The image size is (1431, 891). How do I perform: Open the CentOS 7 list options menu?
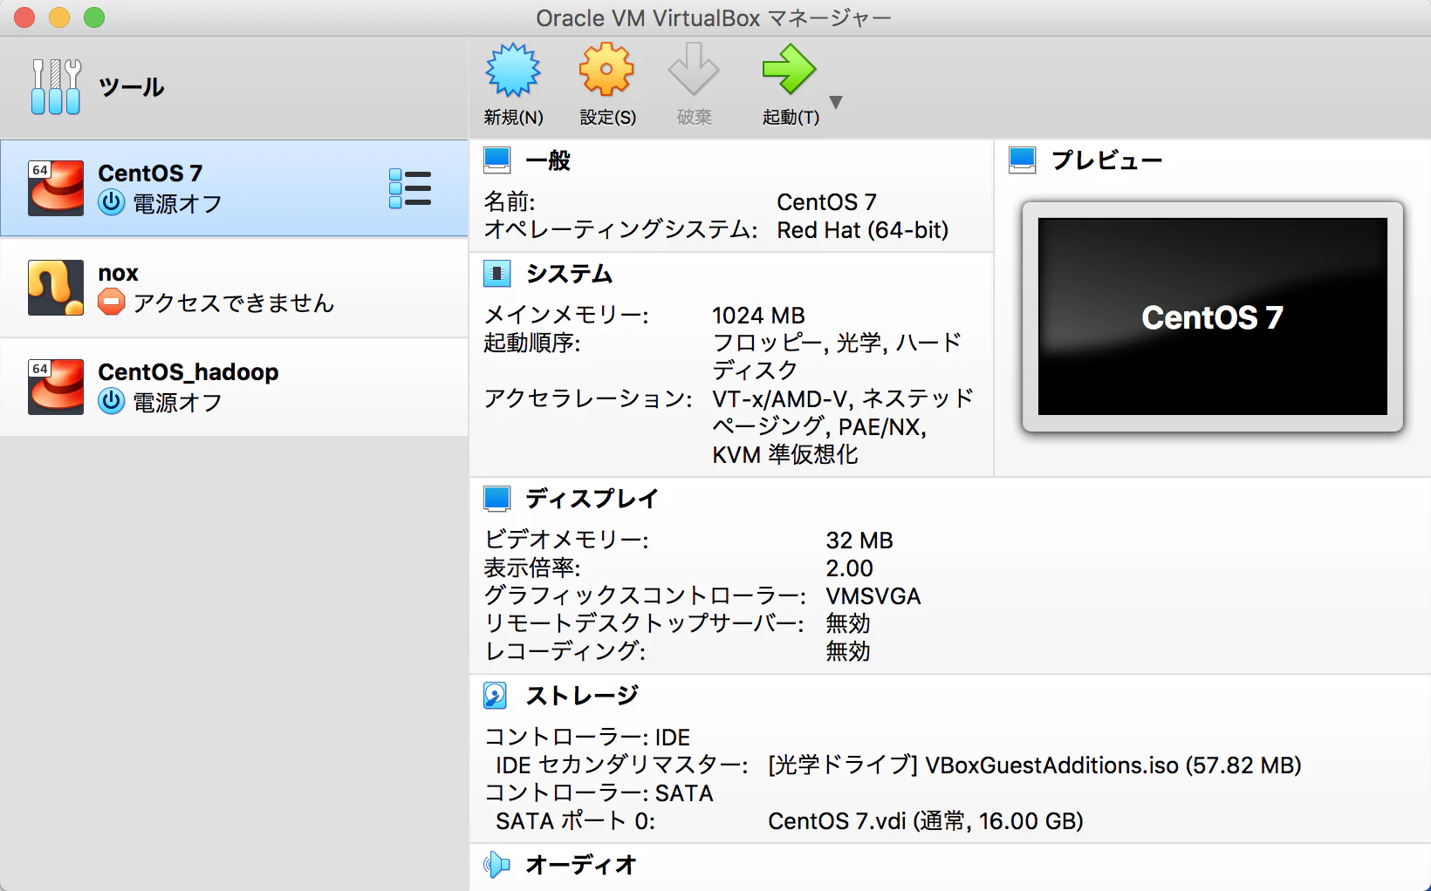click(411, 187)
